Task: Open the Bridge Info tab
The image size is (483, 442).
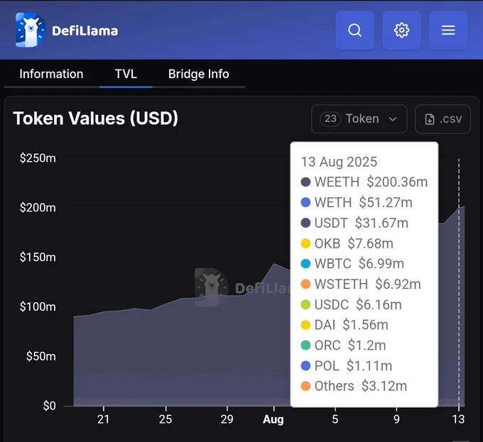Action: [x=198, y=74]
